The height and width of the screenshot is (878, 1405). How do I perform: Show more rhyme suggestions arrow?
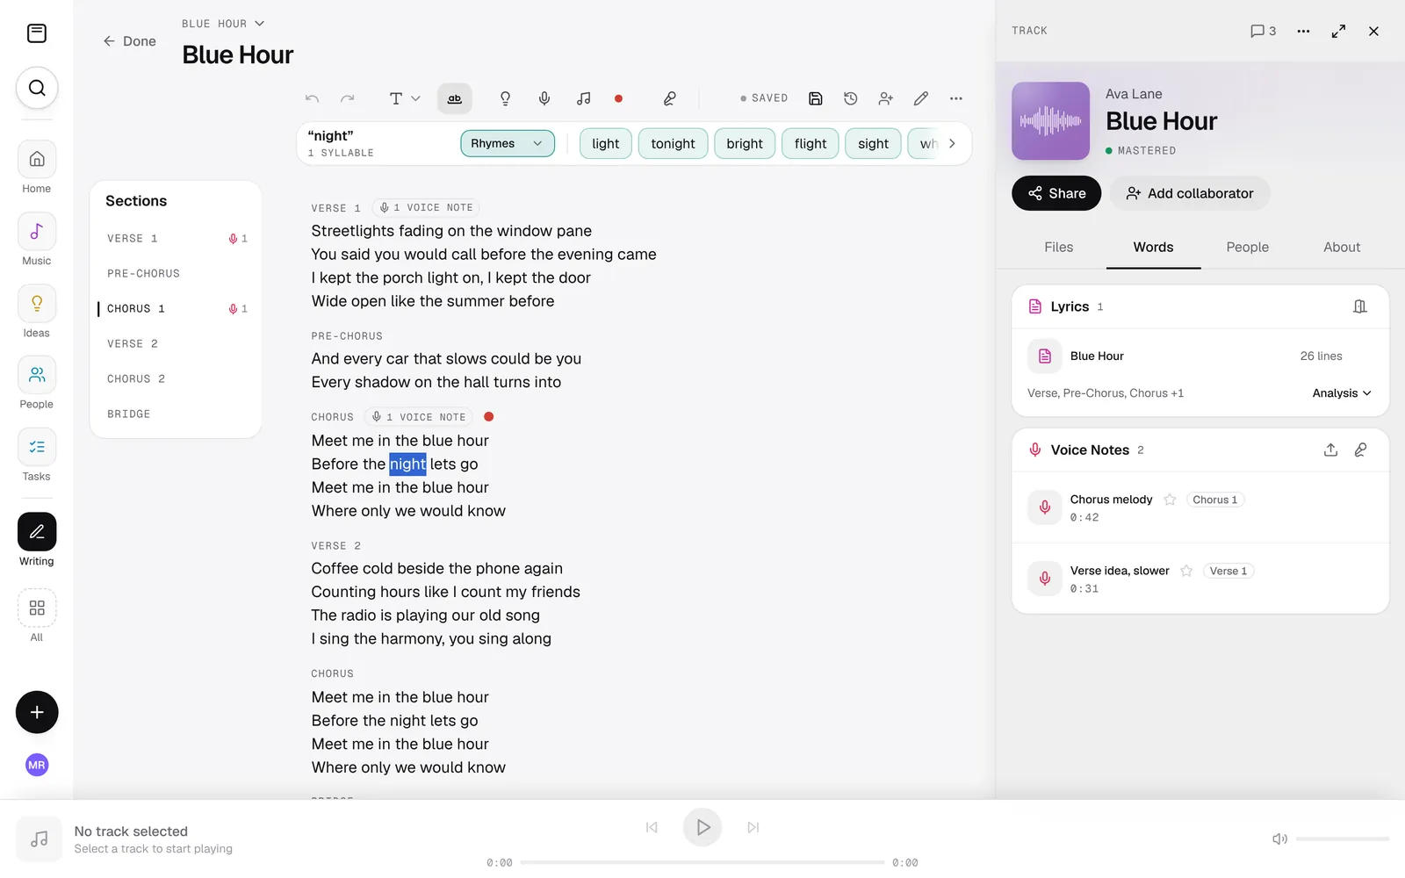tap(952, 143)
